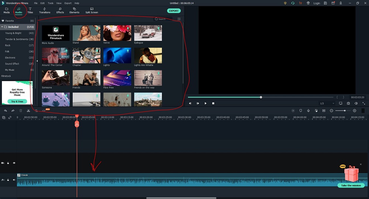
Task: Click the add marker shield icon
Action: (300, 111)
